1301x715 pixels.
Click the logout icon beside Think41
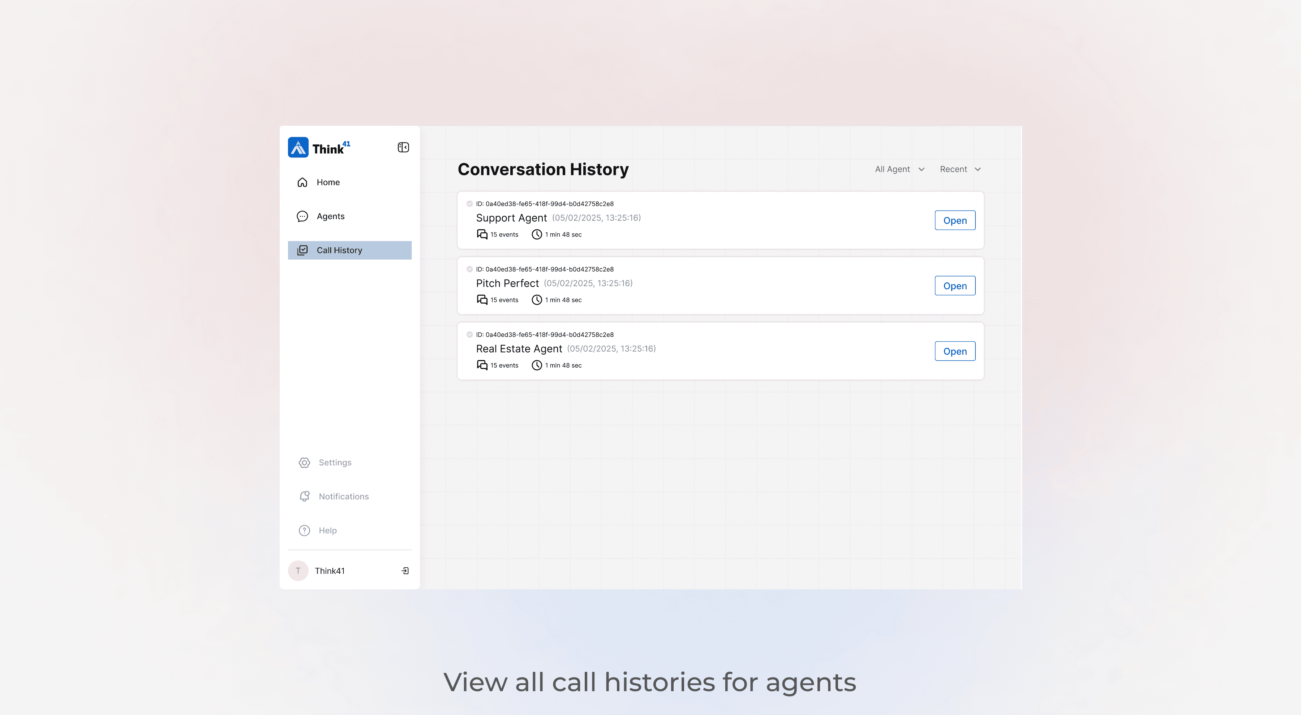[x=405, y=571]
